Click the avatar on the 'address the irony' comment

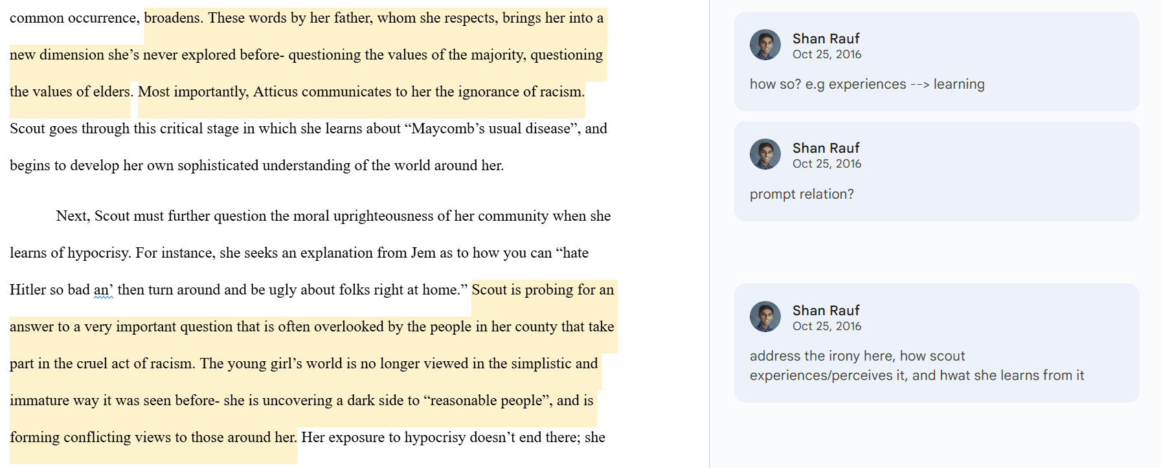tap(765, 317)
